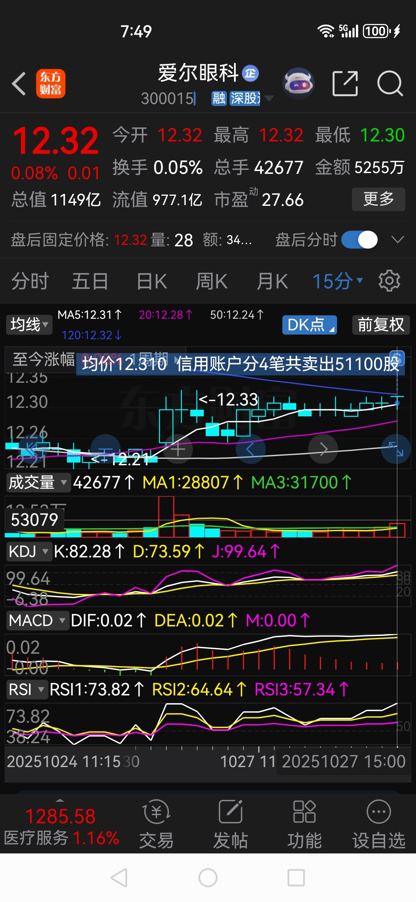Open chart settings gear icon

point(389,281)
